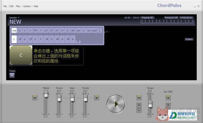Select the M7 chord type
Viewport: 203px width, 123px height.
click(35, 30)
